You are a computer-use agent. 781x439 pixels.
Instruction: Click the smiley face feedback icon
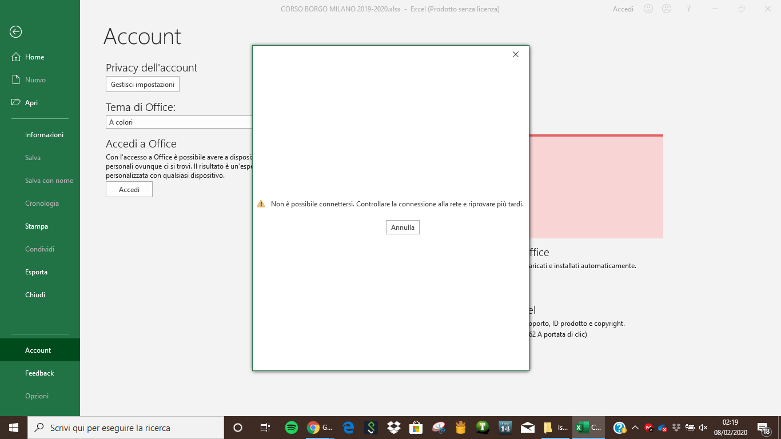[648, 9]
